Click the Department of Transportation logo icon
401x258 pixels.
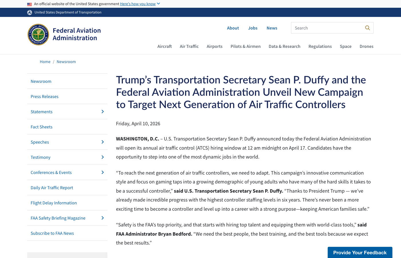tap(30, 12)
